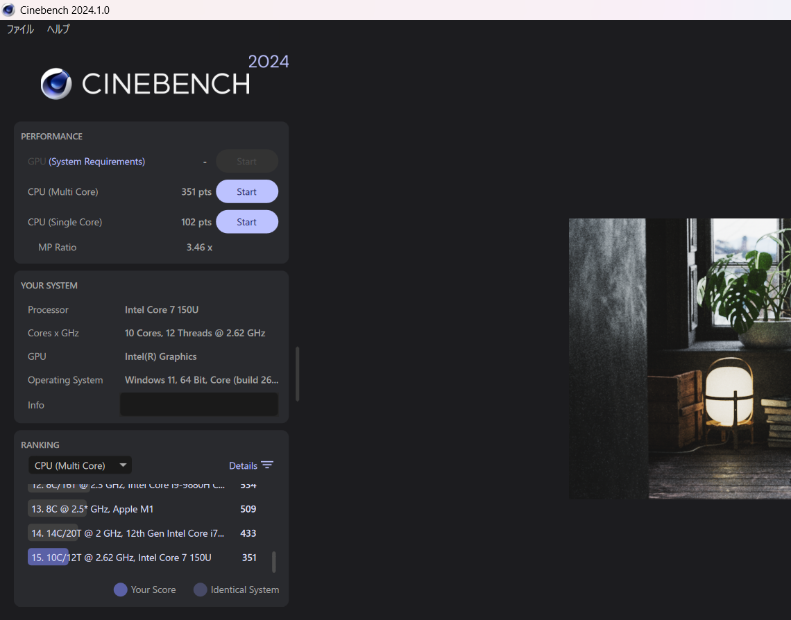Start the CPU (Multi Core) benchmark

point(247,191)
